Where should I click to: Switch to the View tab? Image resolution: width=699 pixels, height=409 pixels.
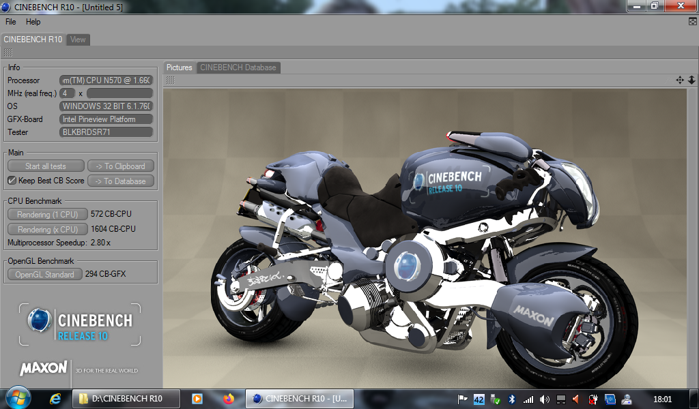point(79,40)
